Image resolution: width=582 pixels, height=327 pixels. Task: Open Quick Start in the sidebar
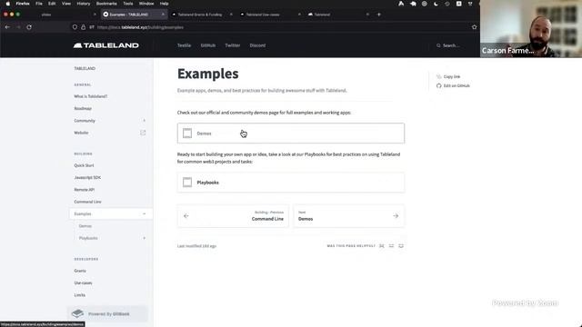[84, 165]
